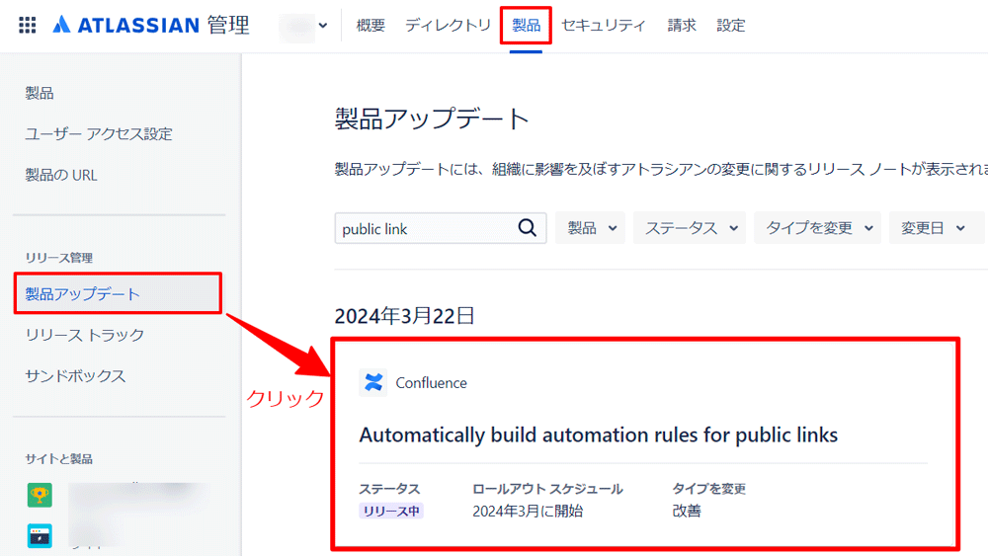Click the search magnifier icon

tap(528, 228)
